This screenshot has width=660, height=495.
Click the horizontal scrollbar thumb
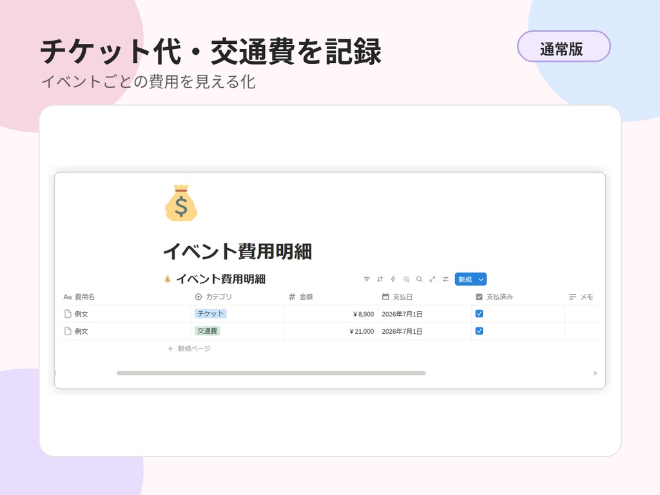271,373
